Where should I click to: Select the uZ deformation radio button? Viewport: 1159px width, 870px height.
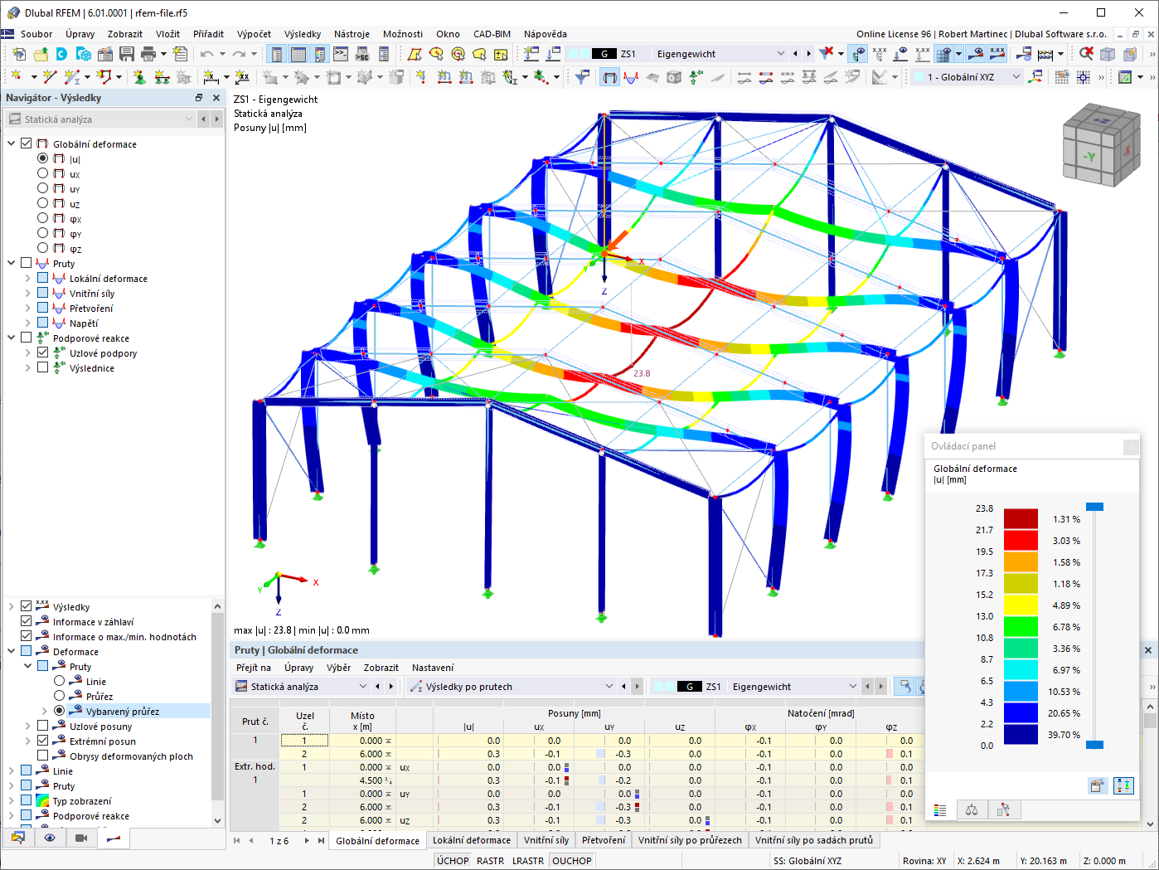[x=43, y=203]
